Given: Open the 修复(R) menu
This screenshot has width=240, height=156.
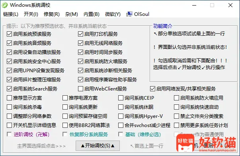Looking at the screenshot, I should point(52,14).
